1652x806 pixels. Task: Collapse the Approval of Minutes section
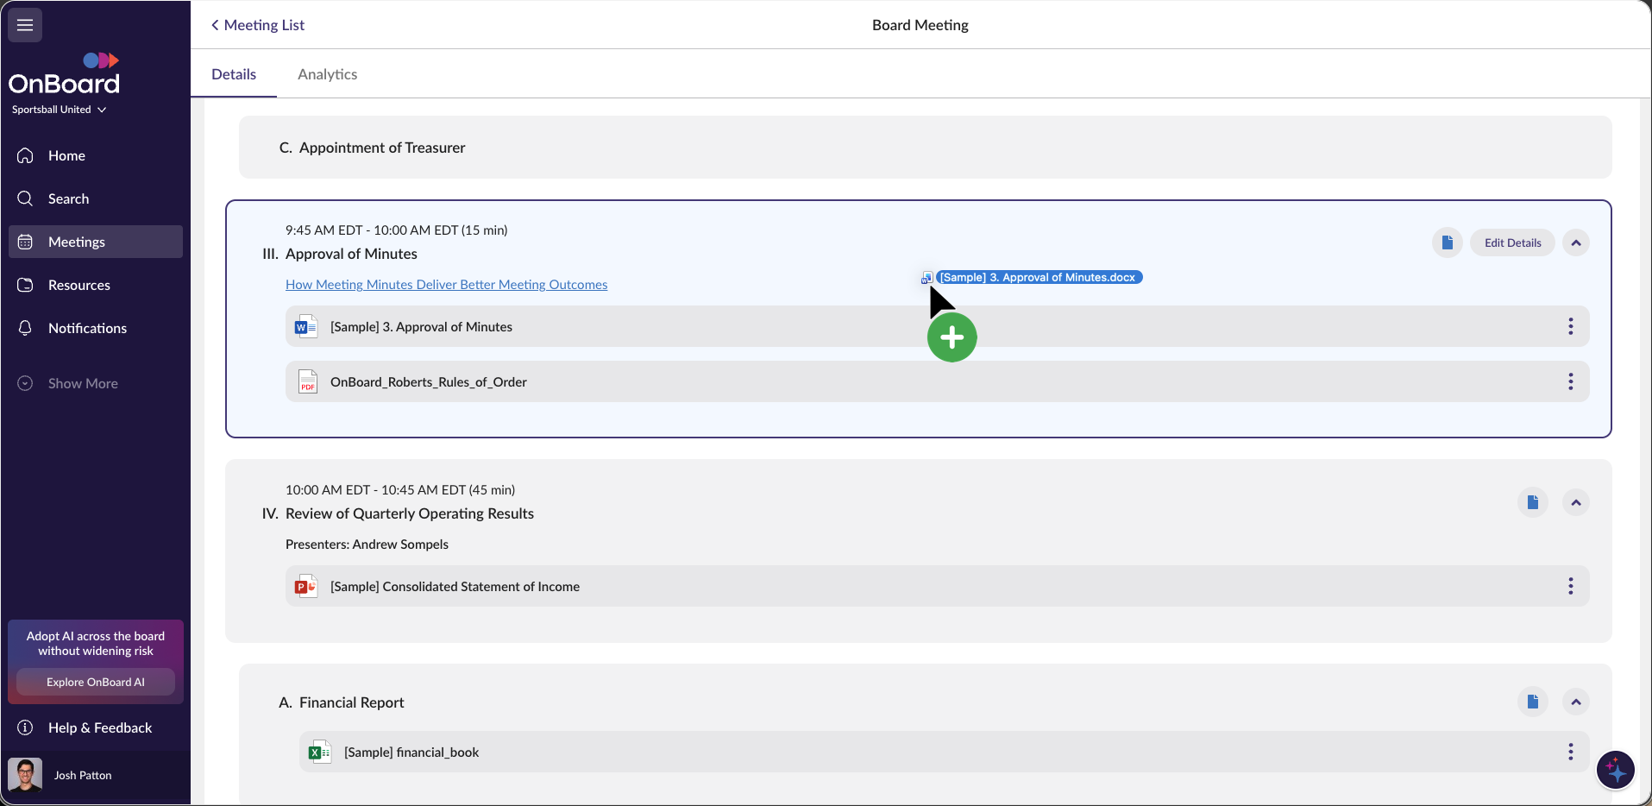click(1575, 242)
